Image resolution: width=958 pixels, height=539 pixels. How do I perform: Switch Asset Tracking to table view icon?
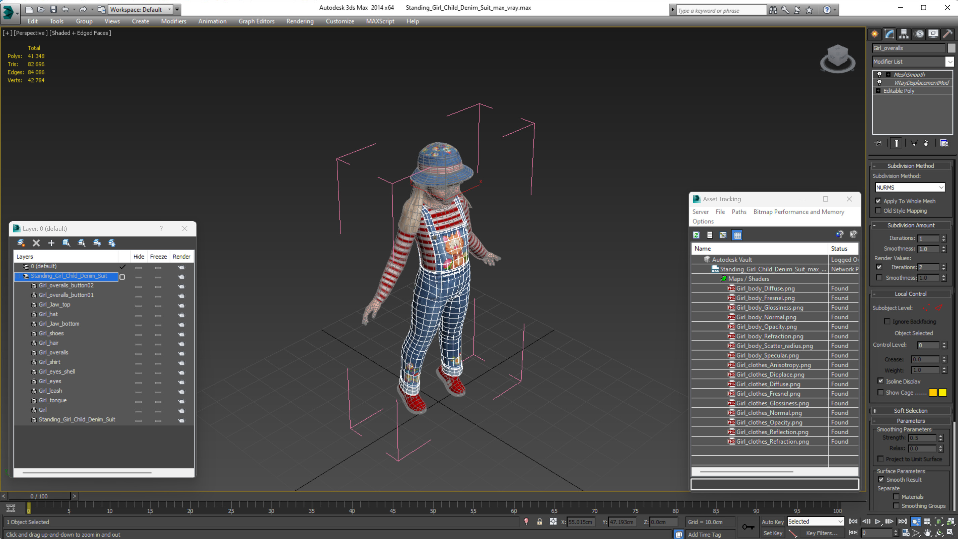pyautogui.click(x=737, y=235)
